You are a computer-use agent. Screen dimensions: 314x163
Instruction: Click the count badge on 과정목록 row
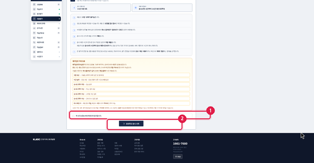[59, 4]
